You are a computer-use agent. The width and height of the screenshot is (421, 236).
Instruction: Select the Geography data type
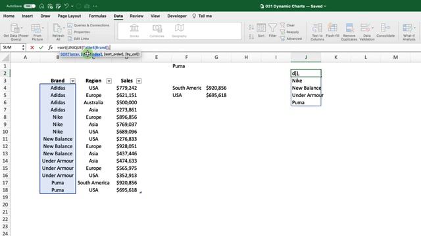179,31
